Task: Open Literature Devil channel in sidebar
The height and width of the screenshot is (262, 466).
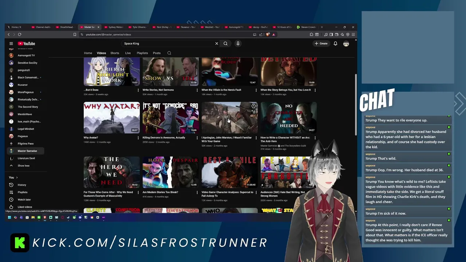Action: tap(25, 158)
